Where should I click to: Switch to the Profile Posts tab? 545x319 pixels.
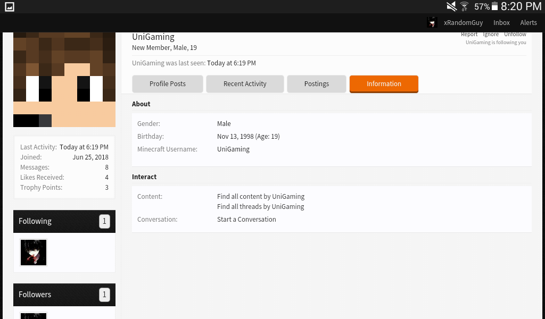[168, 84]
